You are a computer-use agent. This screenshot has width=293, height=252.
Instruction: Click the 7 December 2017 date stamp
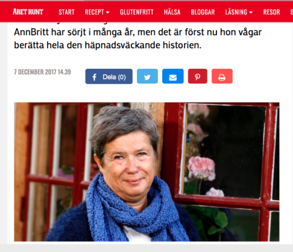click(x=42, y=72)
